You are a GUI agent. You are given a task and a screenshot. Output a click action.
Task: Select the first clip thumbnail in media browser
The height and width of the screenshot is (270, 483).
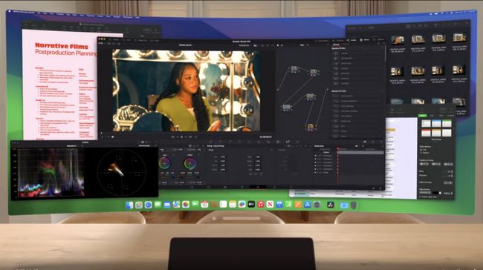coord(398,40)
